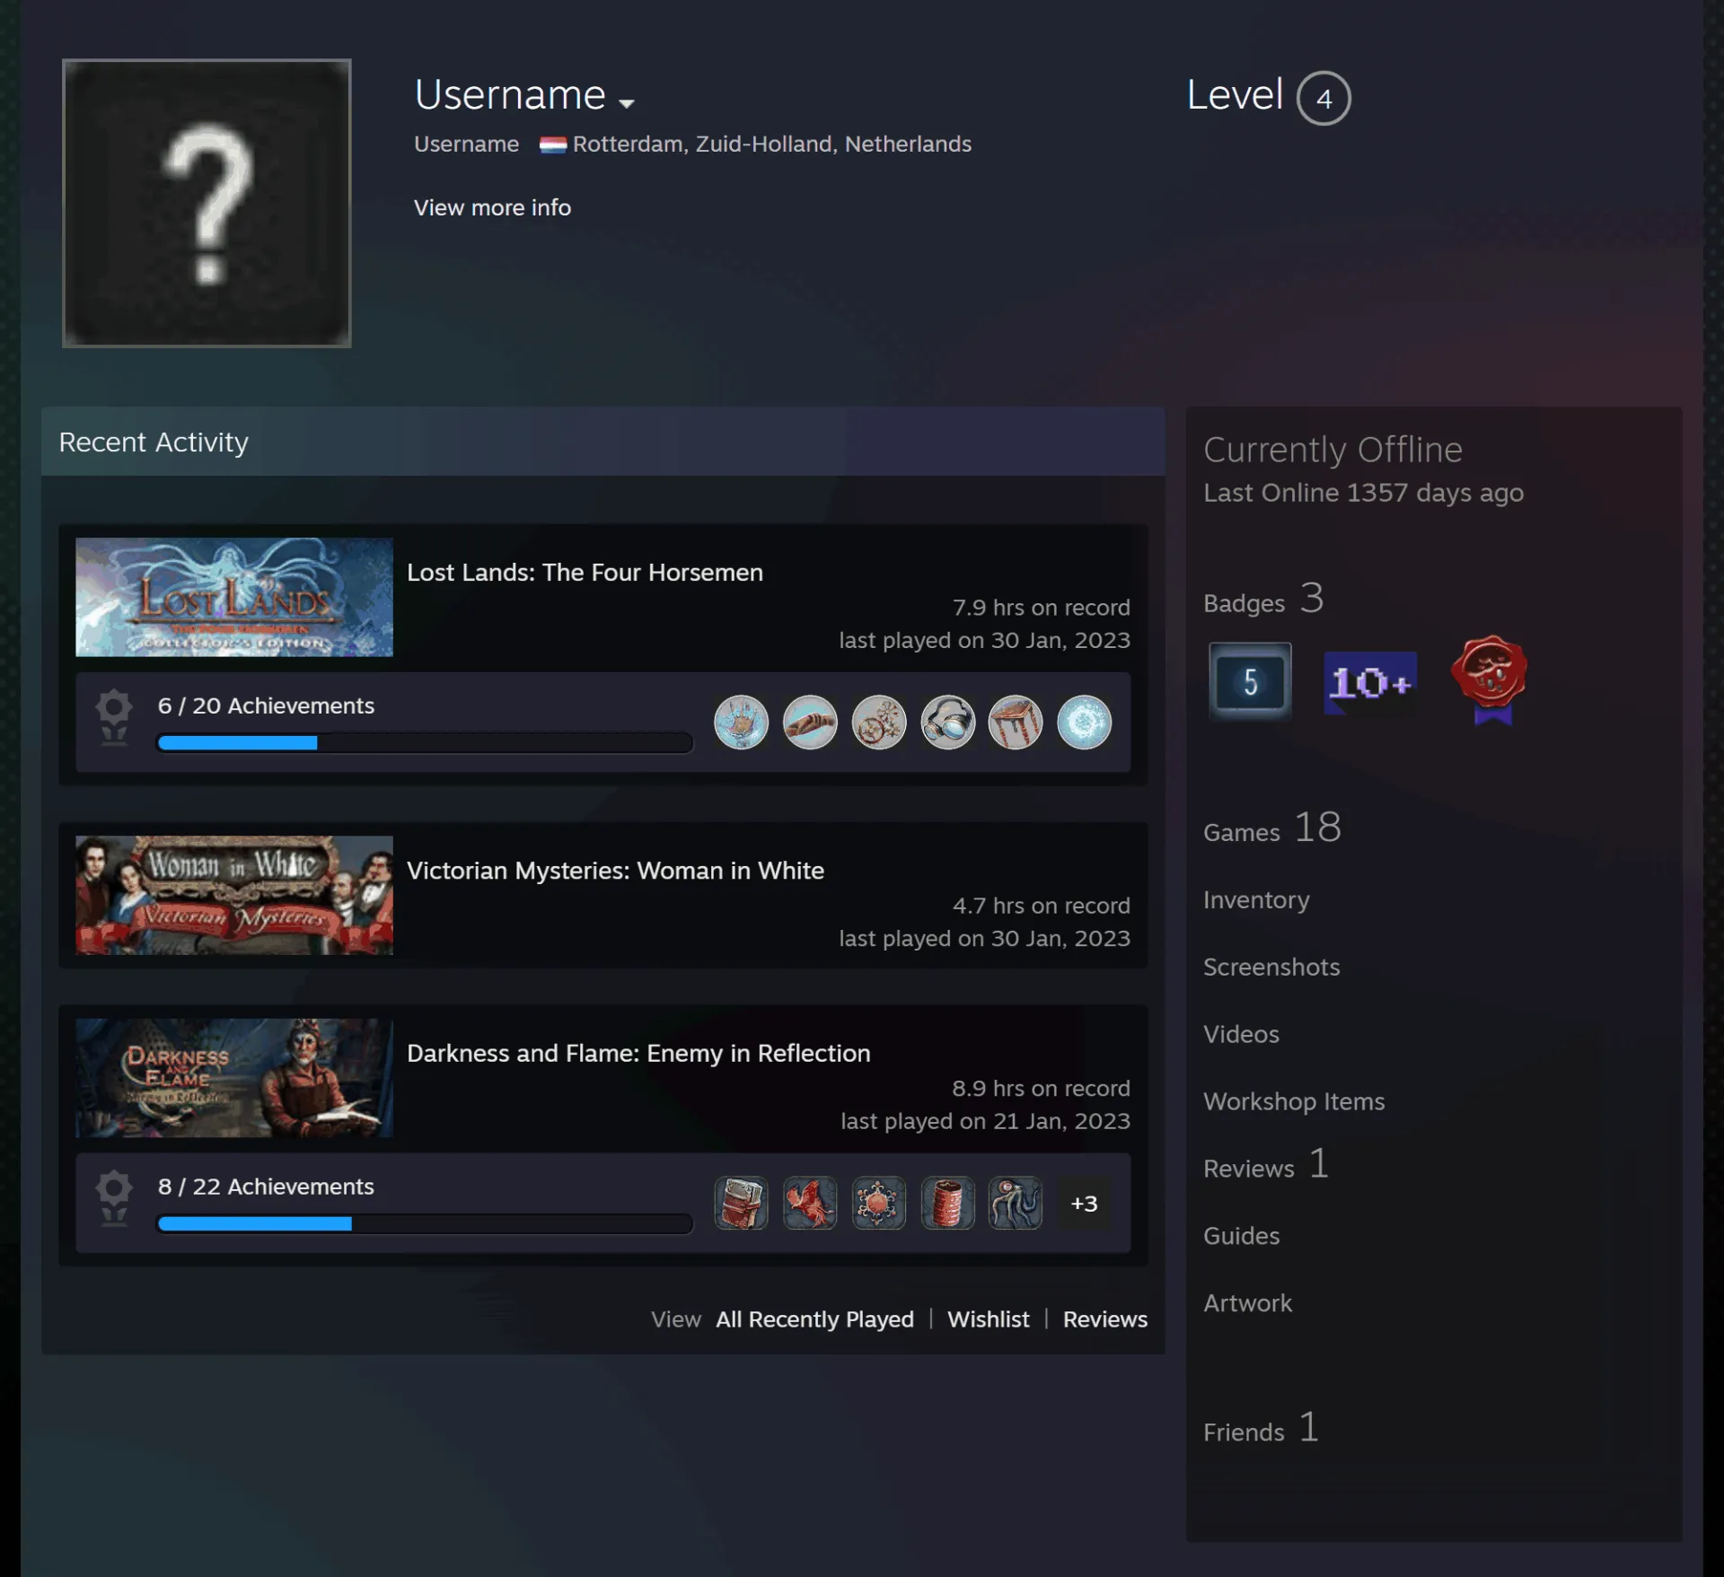Open Screenshots in the sidebar
The image size is (1724, 1577).
point(1271,967)
